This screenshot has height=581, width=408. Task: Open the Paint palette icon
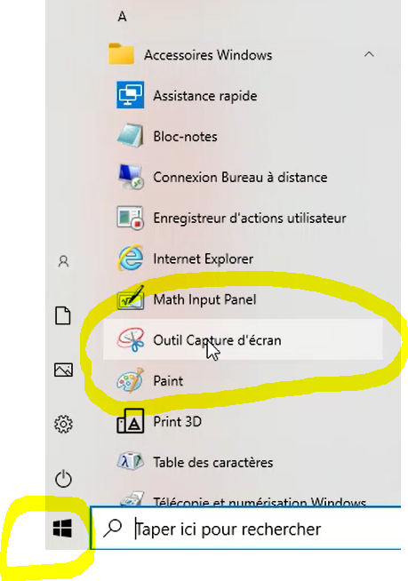pyautogui.click(x=130, y=380)
